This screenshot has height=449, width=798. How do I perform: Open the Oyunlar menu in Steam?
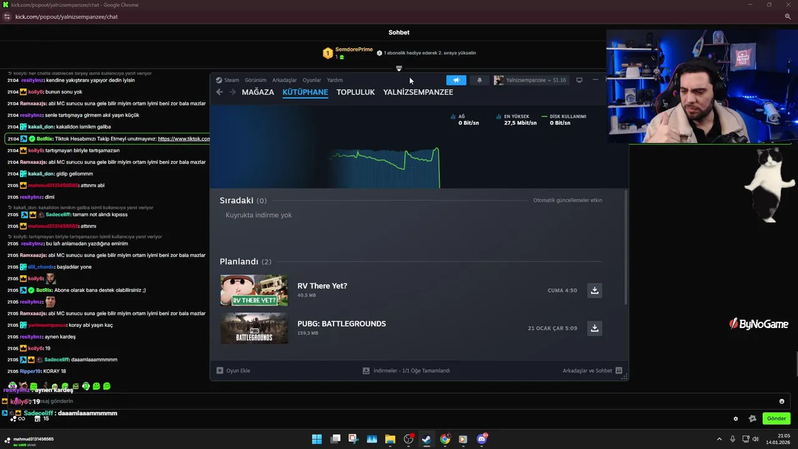[312, 80]
